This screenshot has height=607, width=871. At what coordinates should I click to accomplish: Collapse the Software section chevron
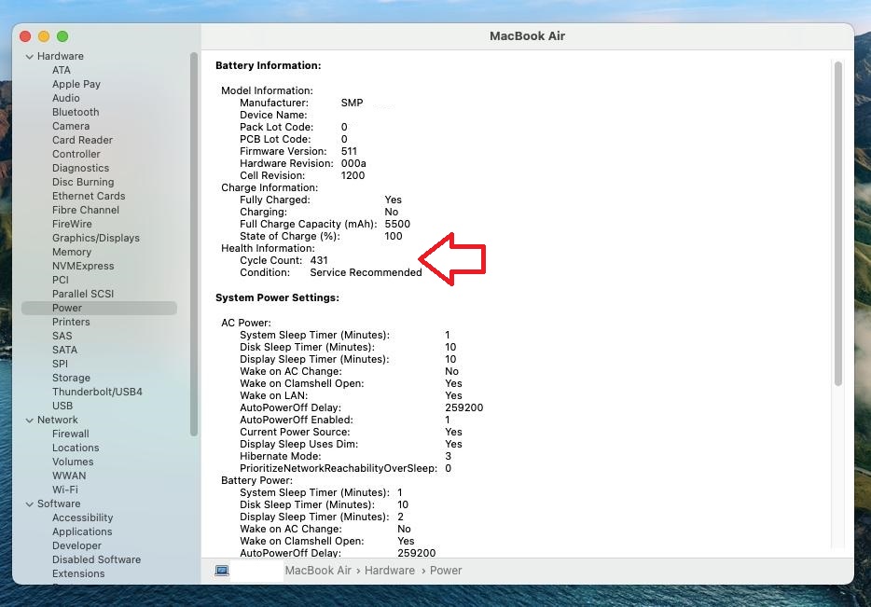(30, 504)
